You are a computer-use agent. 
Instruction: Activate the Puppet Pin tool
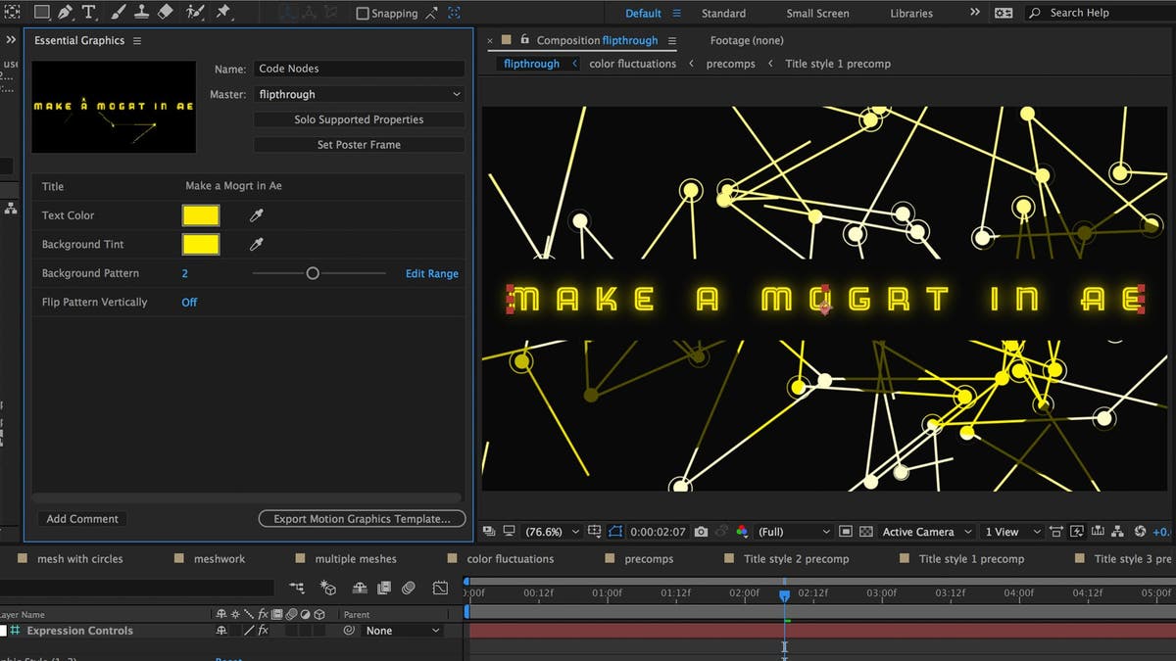[223, 13]
